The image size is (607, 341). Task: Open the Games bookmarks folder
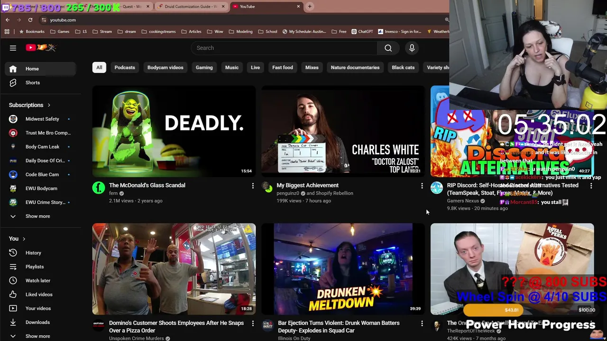pos(60,32)
